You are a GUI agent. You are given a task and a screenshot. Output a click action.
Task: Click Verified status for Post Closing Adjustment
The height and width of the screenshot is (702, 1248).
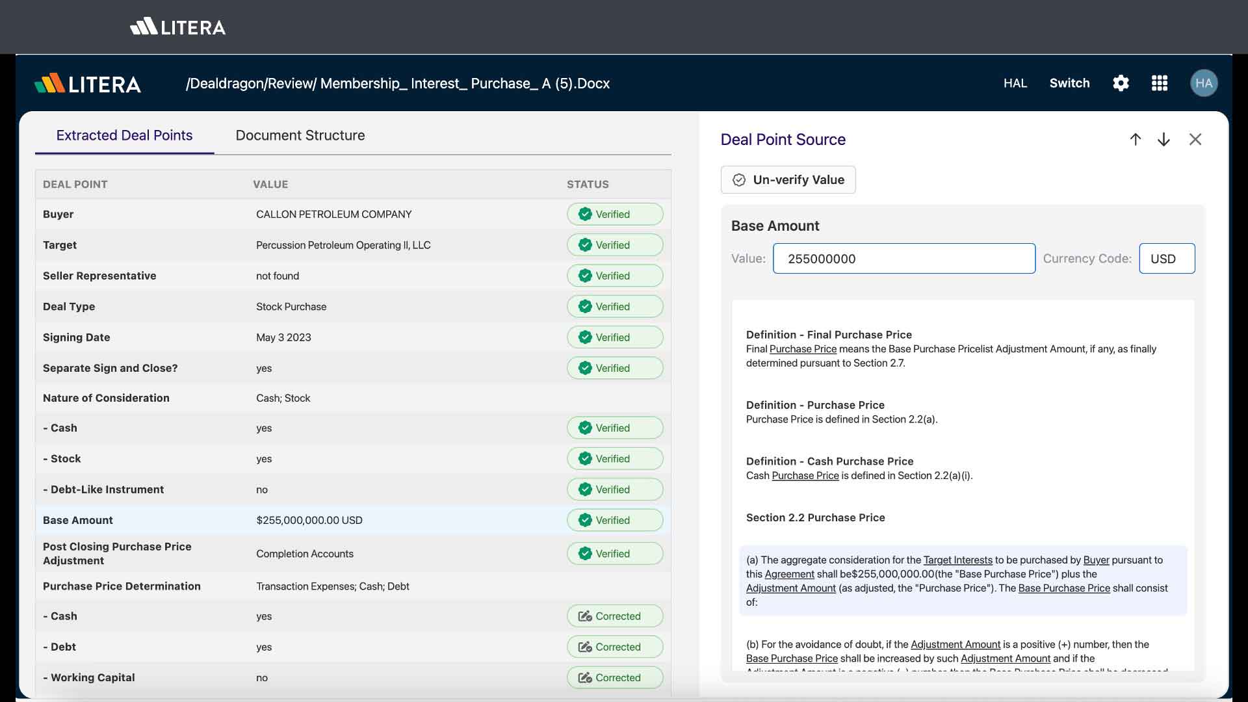click(615, 554)
